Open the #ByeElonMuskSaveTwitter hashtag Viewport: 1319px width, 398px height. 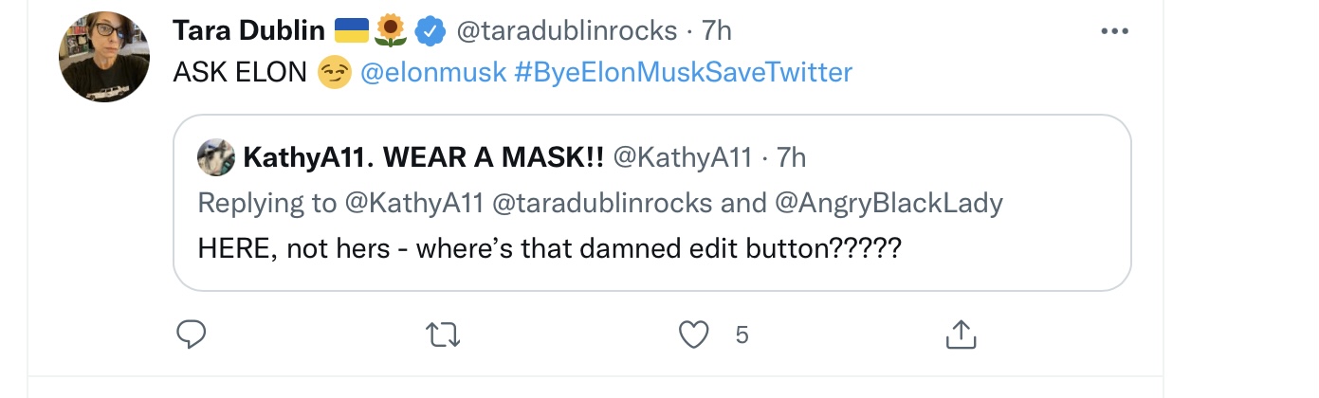[x=684, y=73]
